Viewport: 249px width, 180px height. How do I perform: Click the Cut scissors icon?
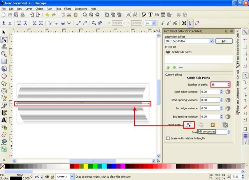(69, 15)
